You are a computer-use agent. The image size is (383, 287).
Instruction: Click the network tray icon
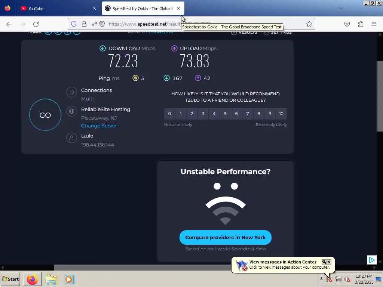338,279
